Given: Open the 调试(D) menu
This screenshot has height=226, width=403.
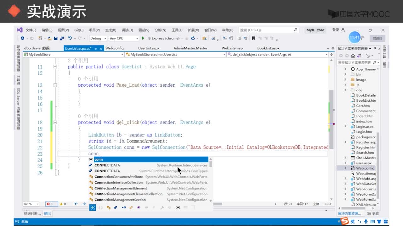Looking at the screenshot, I should coord(127,30).
